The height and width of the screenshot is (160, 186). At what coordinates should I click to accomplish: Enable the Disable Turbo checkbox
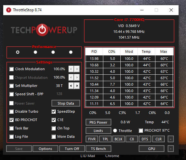[x=11, y=112]
